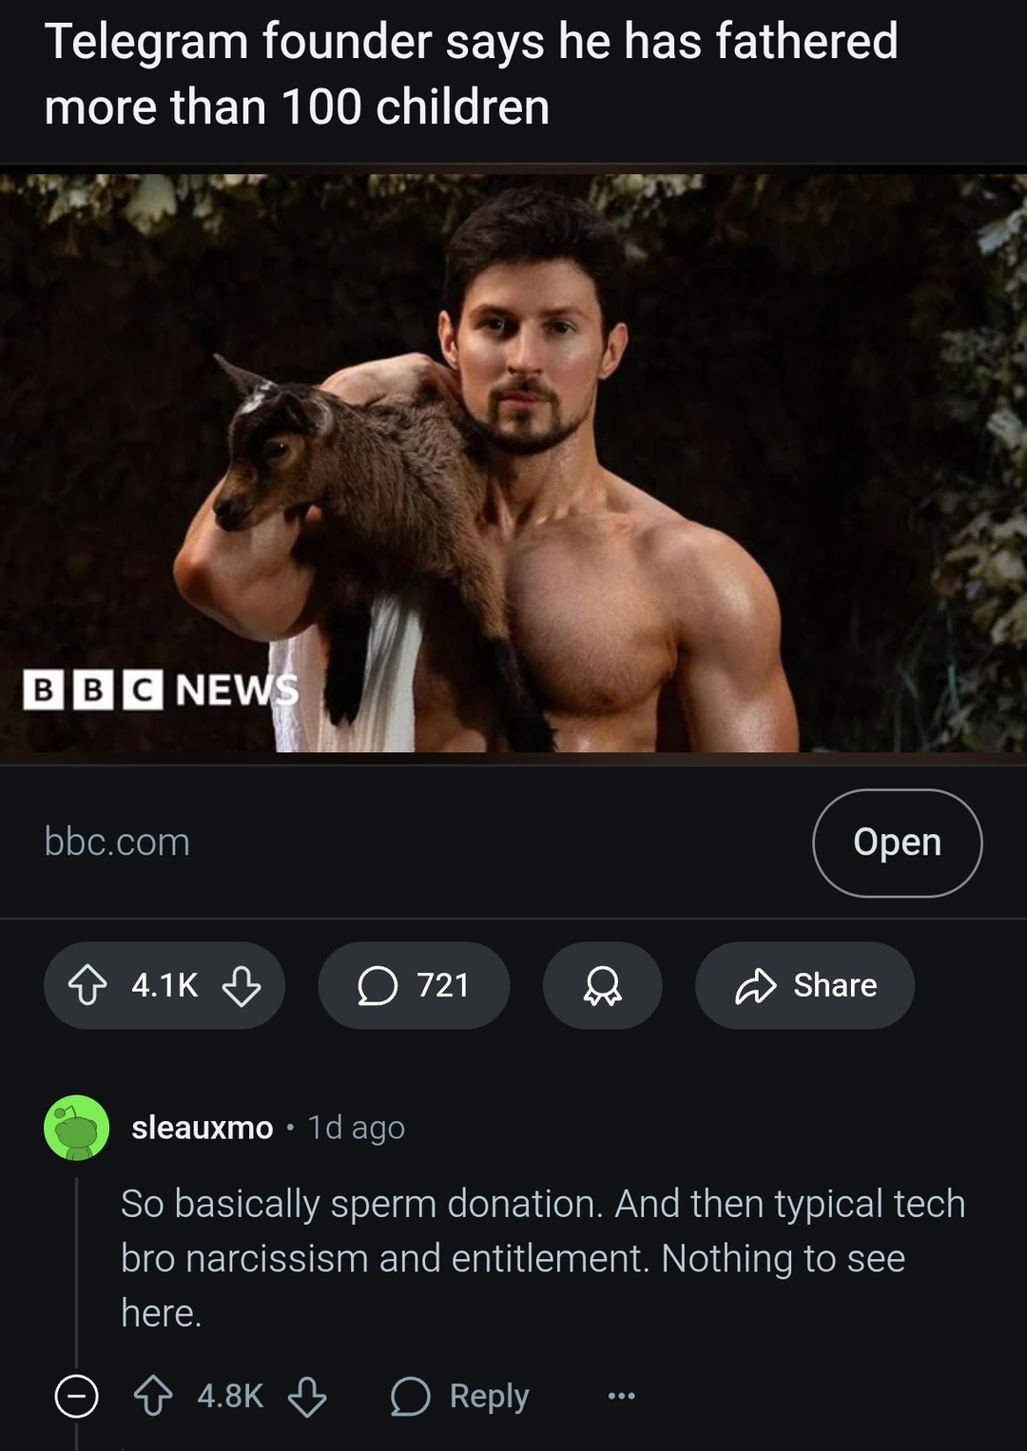Tap the comment text about sperm donation
The width and height of the screenshot is (1027, 1451).
click(542, 1258)
